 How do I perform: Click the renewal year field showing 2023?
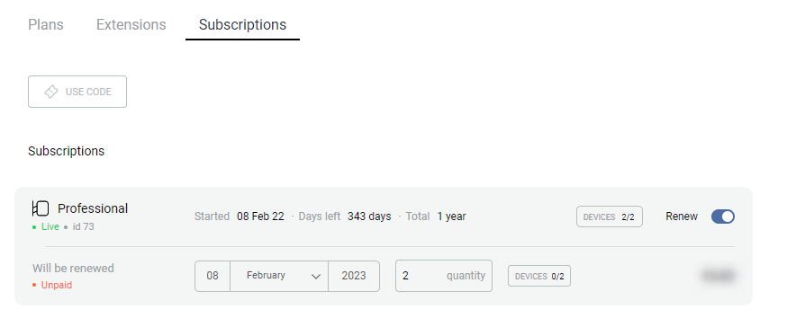click(x=354, y=276)
